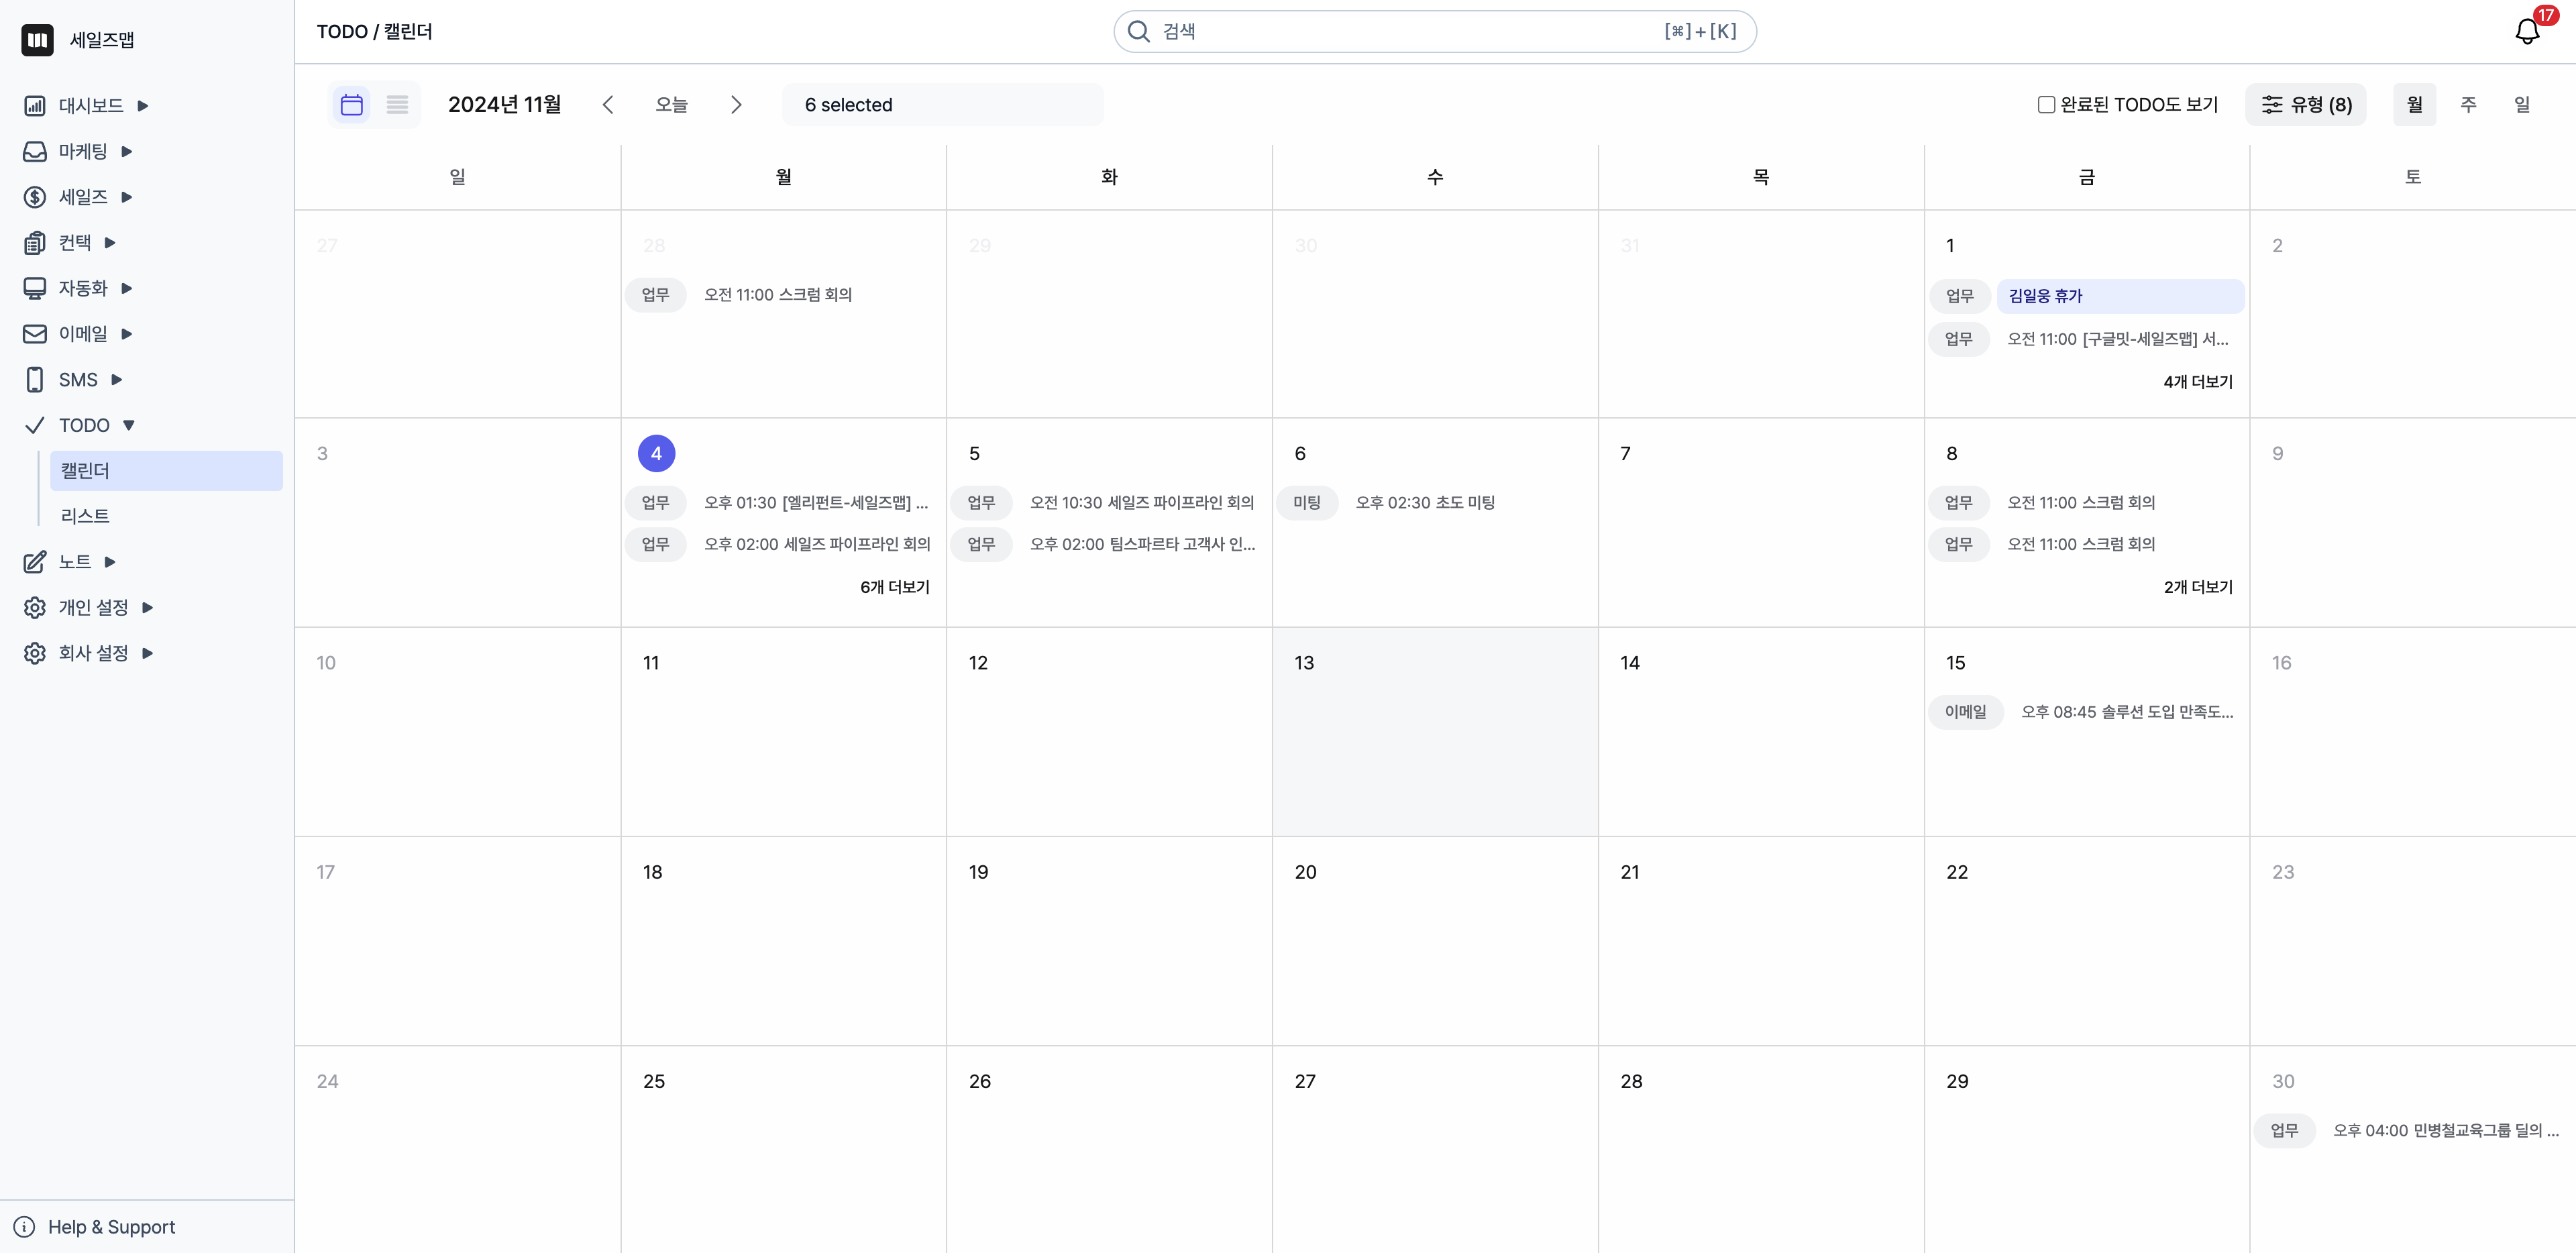Open 솔루션 도입 만족도 email event
This screenshot has height=1253, width=2576.
tap(2126, 712)
